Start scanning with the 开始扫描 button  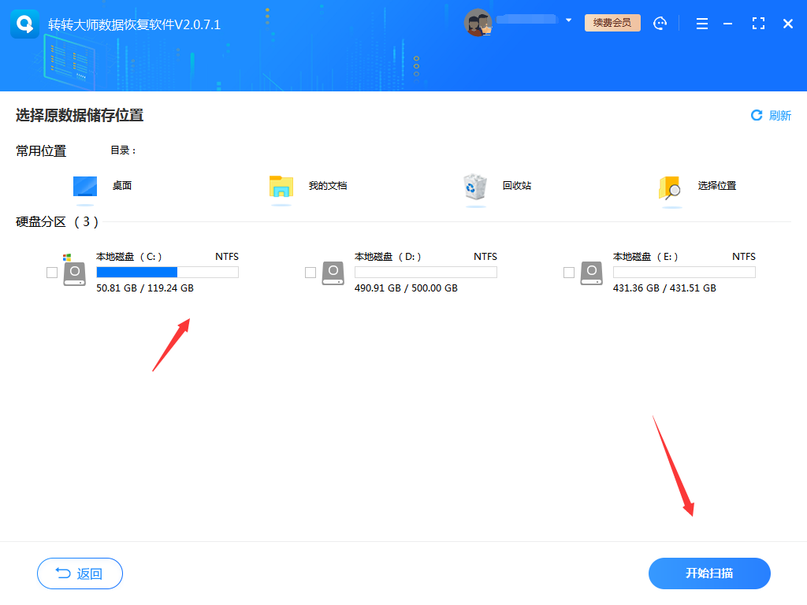(708, 573)
